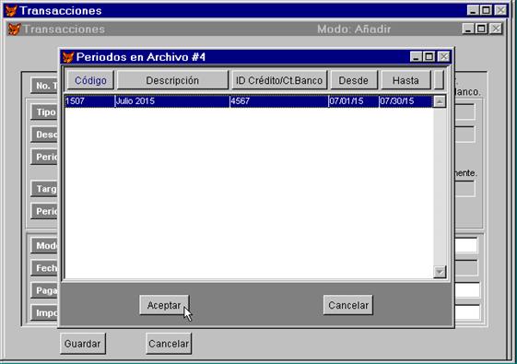Minimize the outer Transacciones window
Image resolution: width=517 pixels, height=364 pixels.
click(473, 10)
